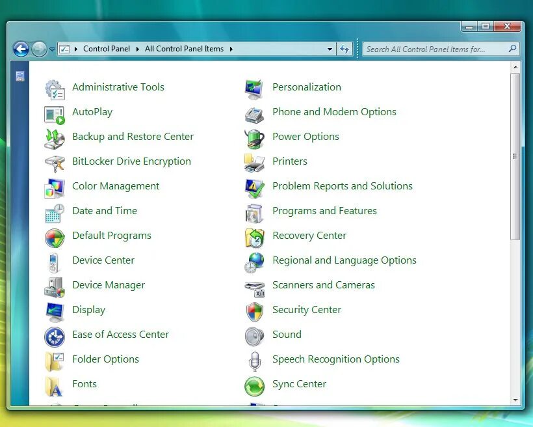The width and height of the screenshot is (533, 427).
Task: Open the Color Management icon
Action: (x=55, y=188)
